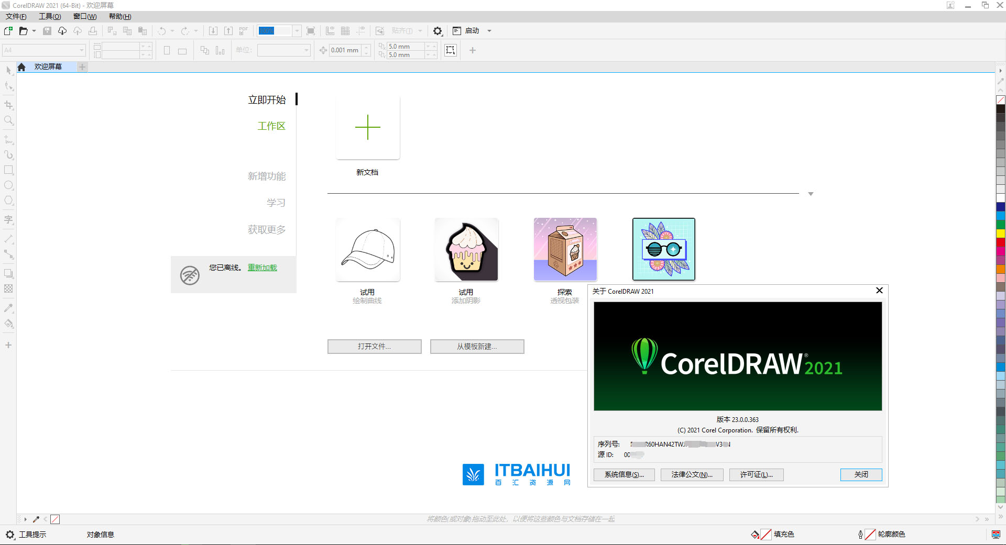Screen dimensions: 1006x545
Task: Click the Save disk icon
Action: coord(47,31)
